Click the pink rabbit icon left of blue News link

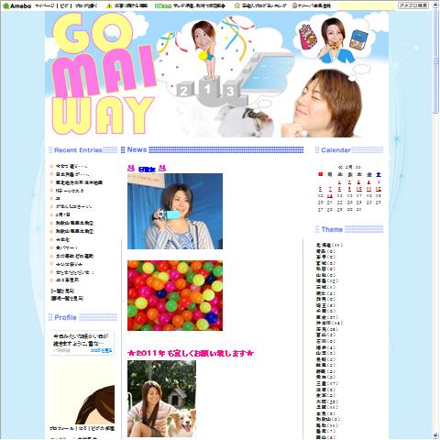coord(131,169)
